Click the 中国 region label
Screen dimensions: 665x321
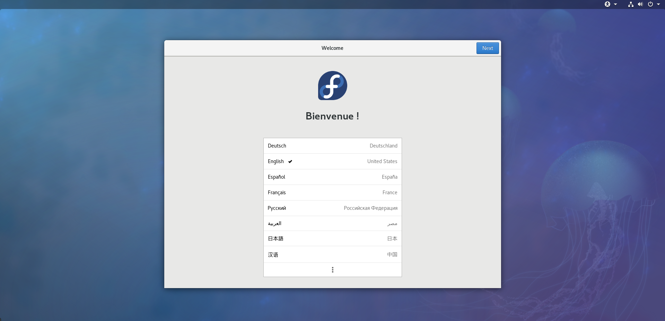pyautogui.click(x=392, y=255)
